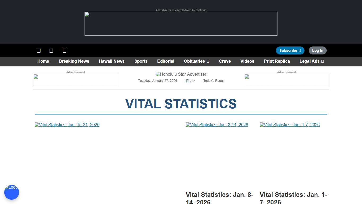Image resolution: width=362 pixels, height=204 pixels.
Task: Open the Breaking News menu item
Action: [x=74, y=61]
